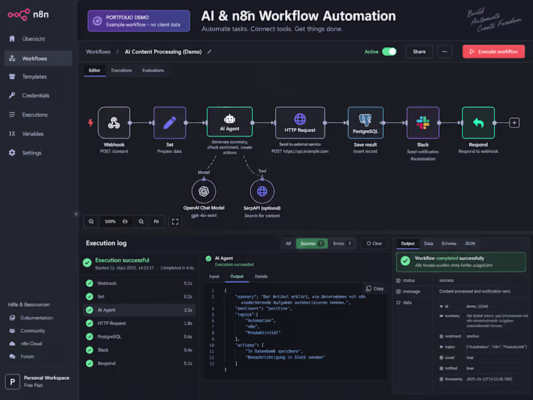Click Workflows breadcrumb link
The image size is (533, 400).
click(x=98, y=52)
